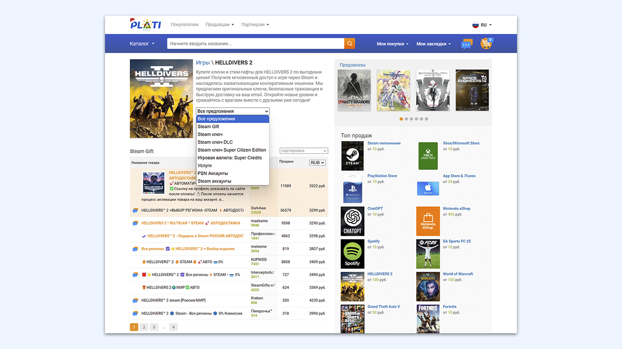This screenshot has height=349, width=622.
Task: Click the Spotify logo icon
Action: click(x=352, y=254)
